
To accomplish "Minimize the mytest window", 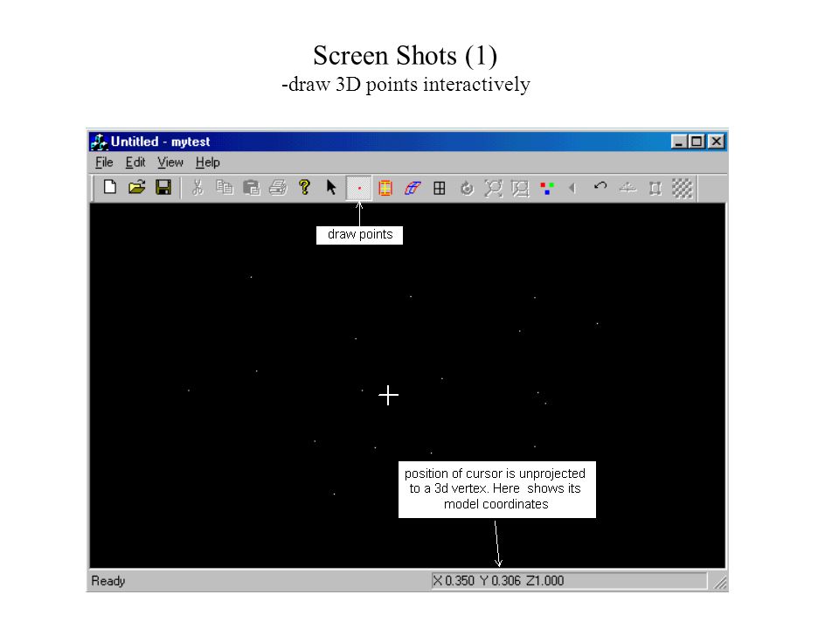I will tap(678, 142).
